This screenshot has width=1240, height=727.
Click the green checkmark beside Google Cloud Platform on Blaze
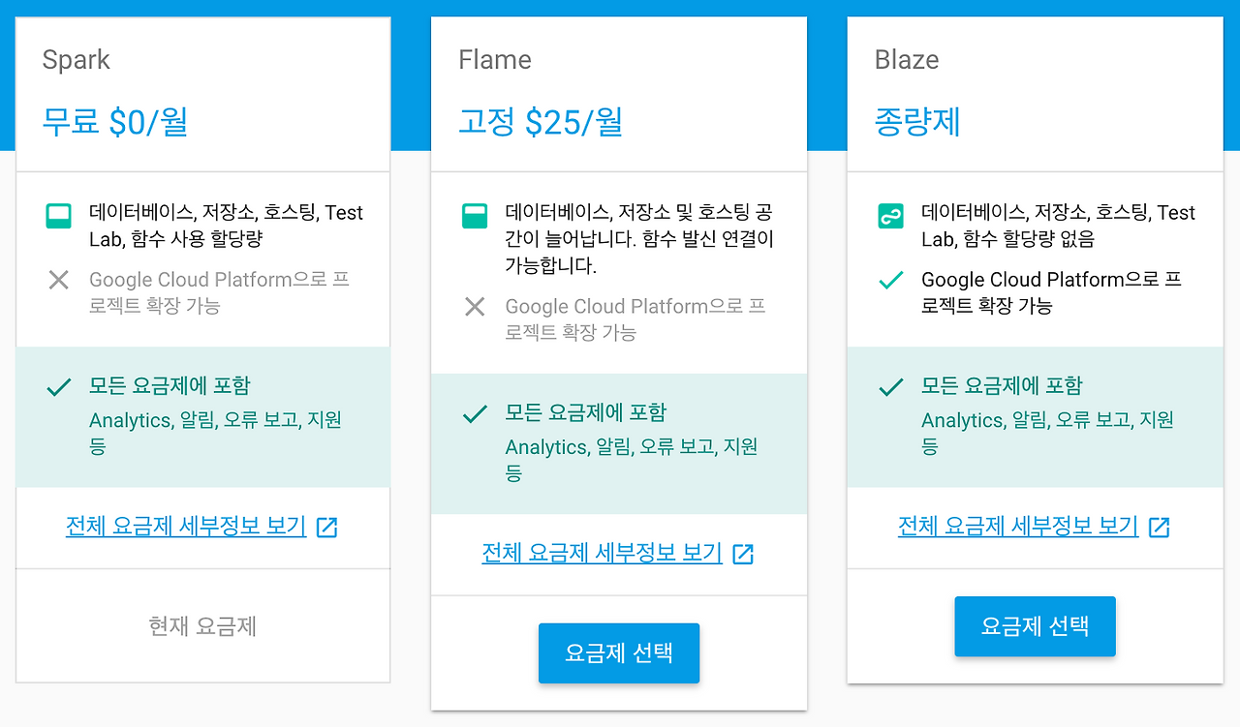889,280
